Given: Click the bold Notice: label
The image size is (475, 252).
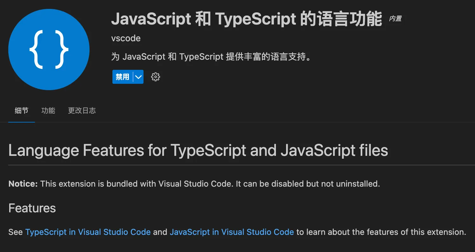Looking at the screenshot, I should pos(23,184).
